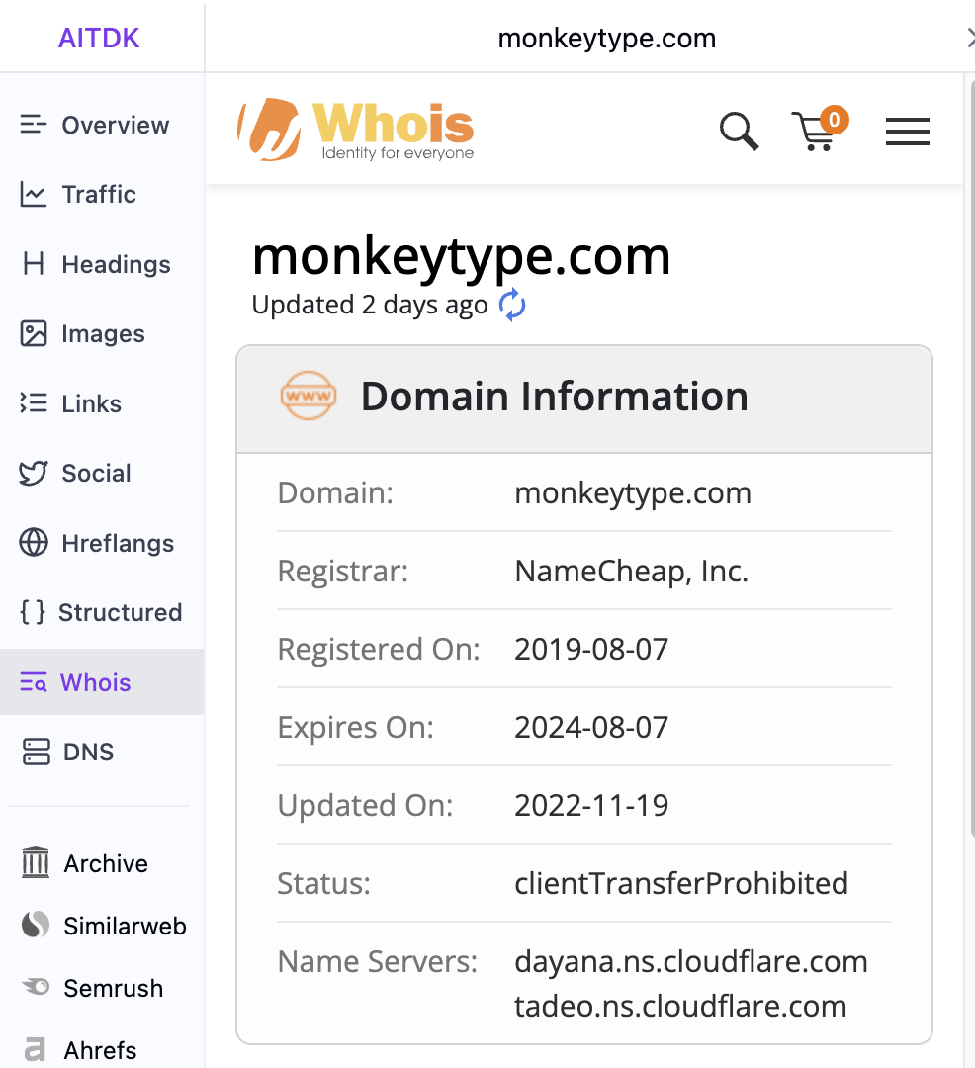Open the Whois search magnifier
Screen dimensions: 975x1068
[739, 131]
